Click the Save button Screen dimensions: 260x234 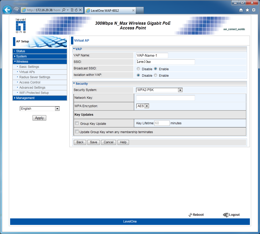(x=94, y=142)
